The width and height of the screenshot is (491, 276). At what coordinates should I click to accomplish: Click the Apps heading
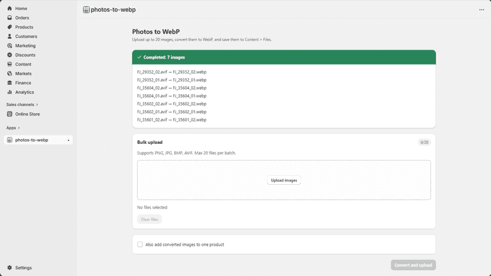(x=11, y=128)
